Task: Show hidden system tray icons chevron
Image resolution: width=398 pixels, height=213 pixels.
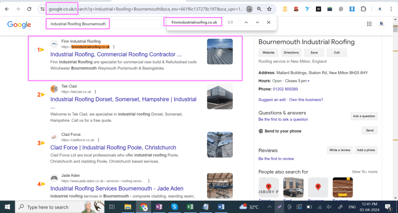Action: point(269,207)
